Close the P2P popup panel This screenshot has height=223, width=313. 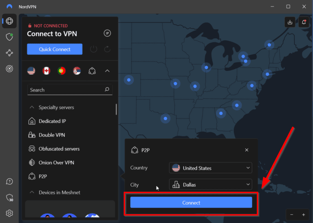247,150
